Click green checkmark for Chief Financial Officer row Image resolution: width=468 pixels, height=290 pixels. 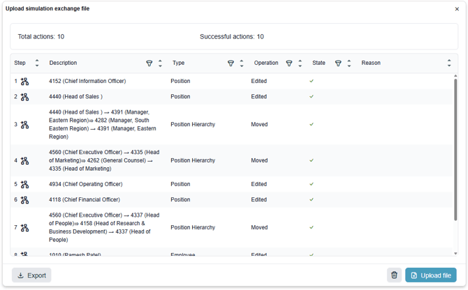(312, 199)
